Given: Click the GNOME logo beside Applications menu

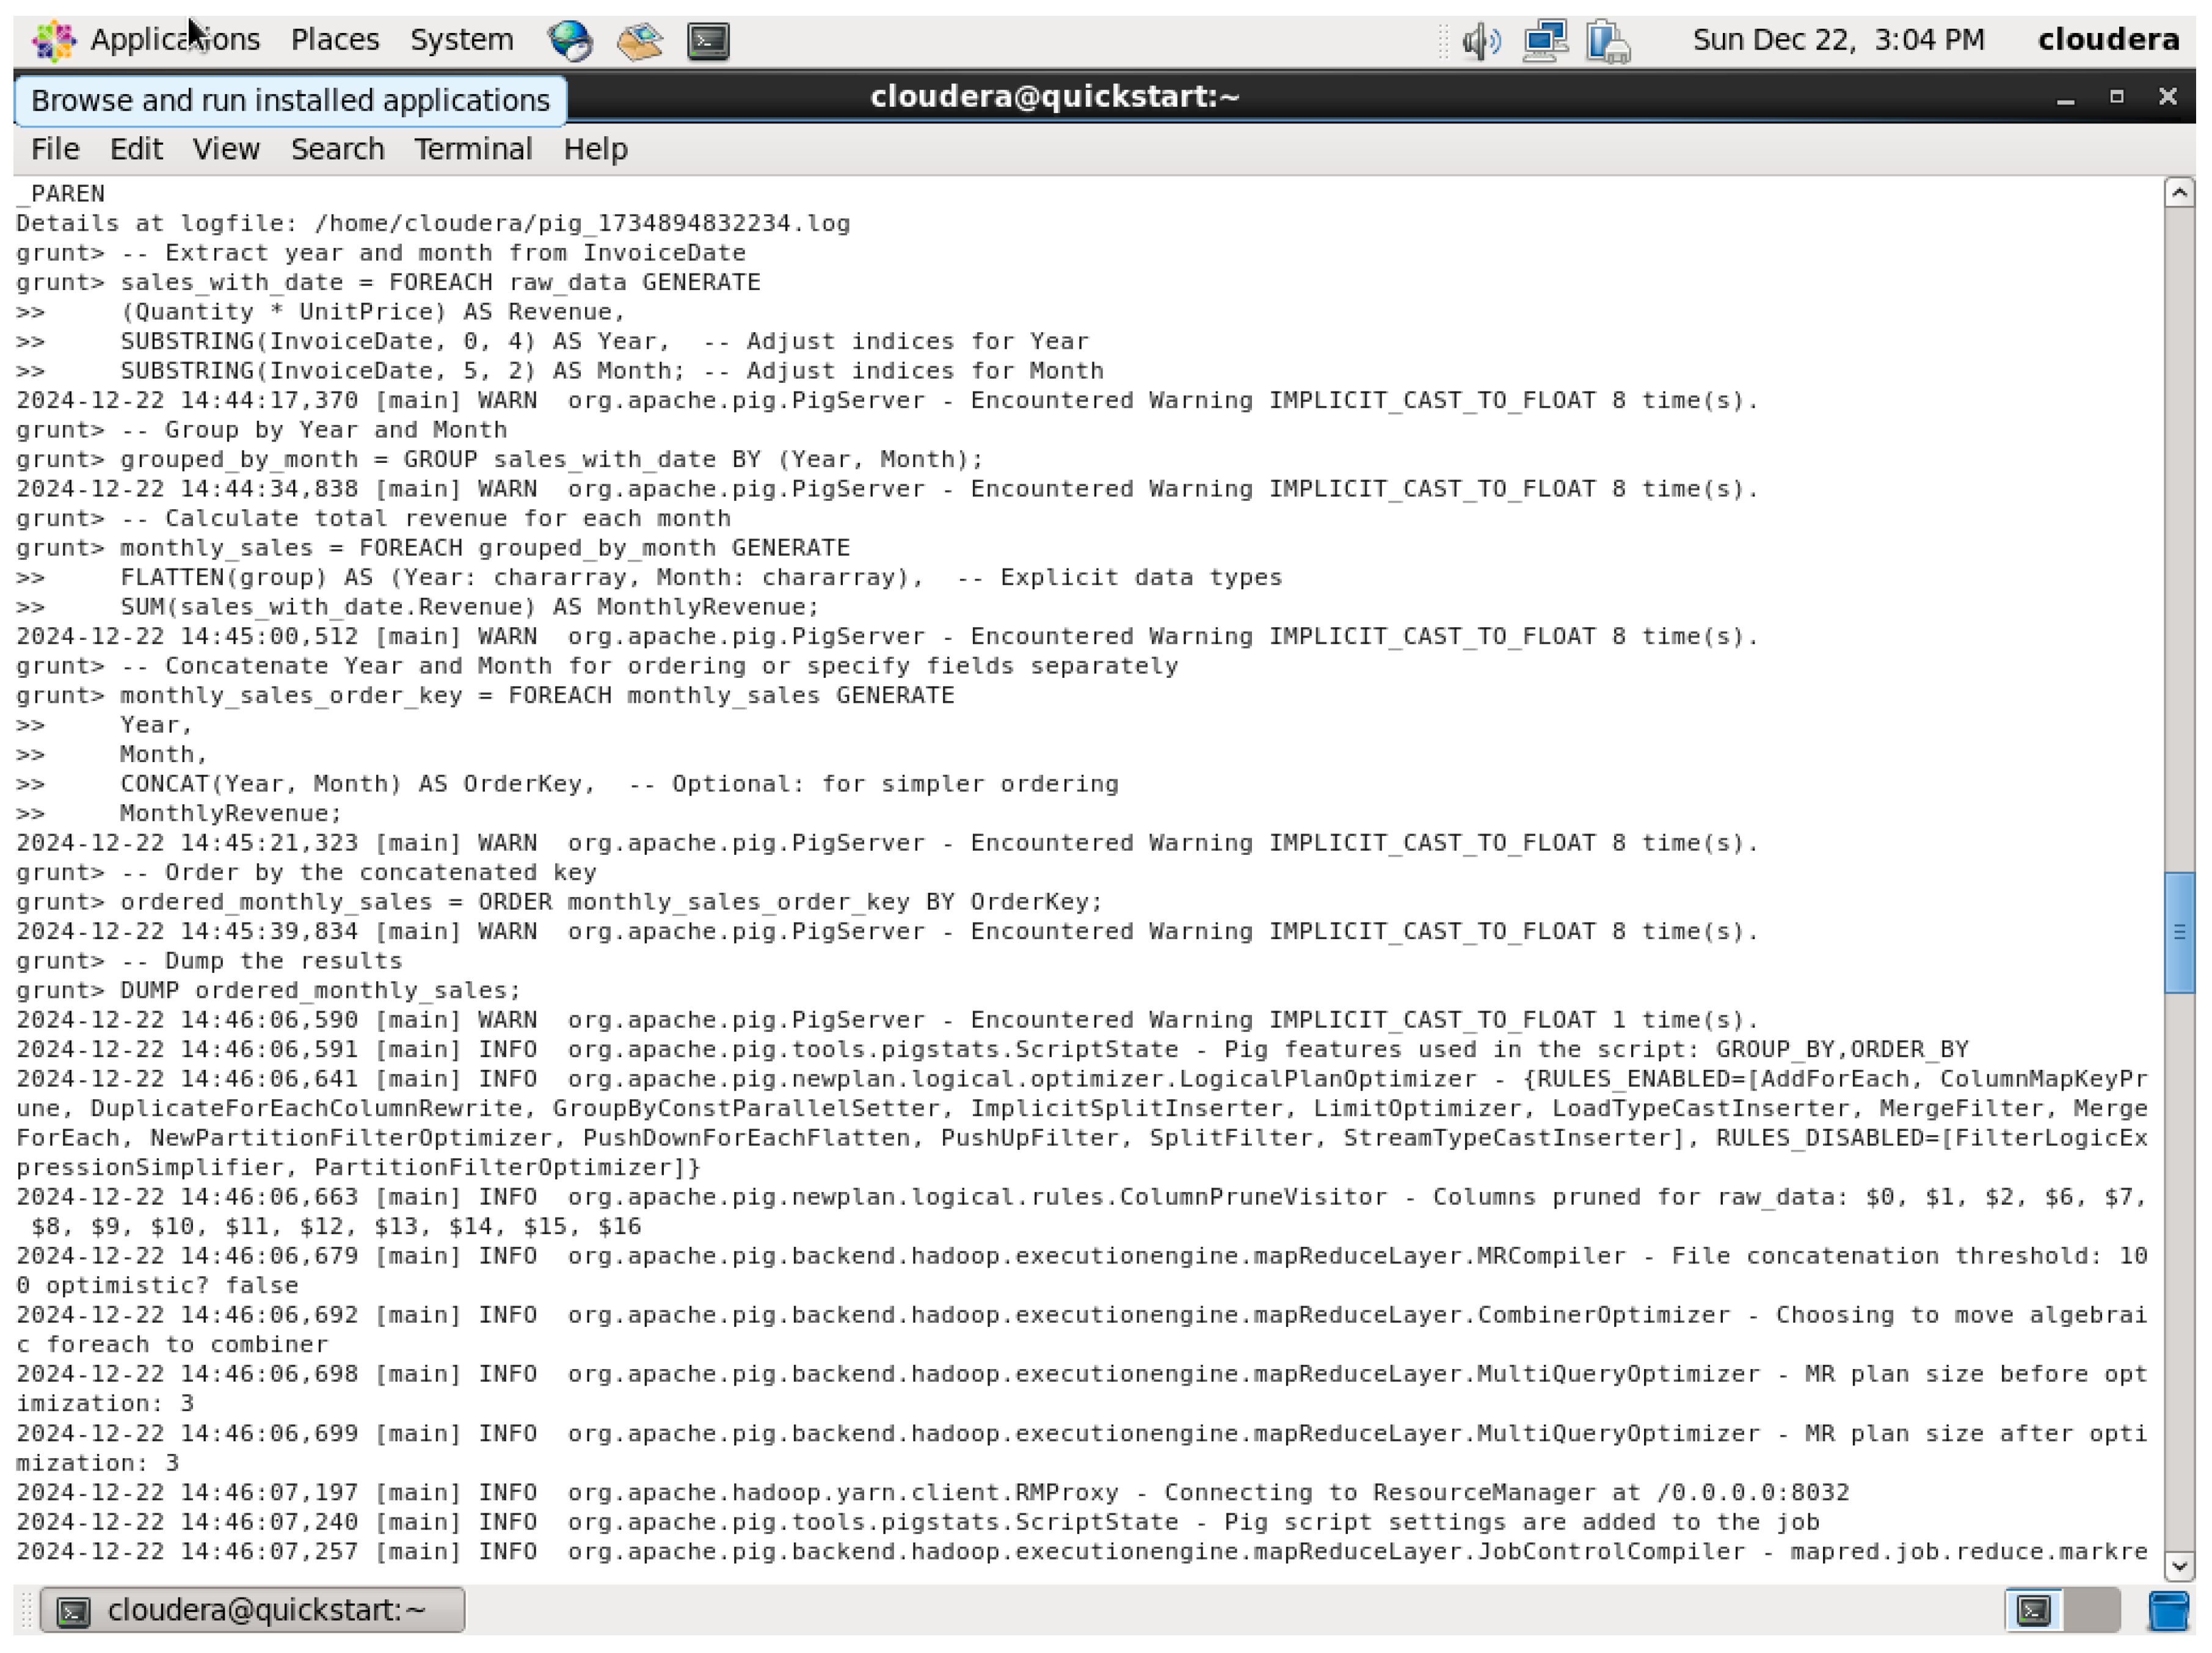Looking at the screenshot, I should point(54,40).
